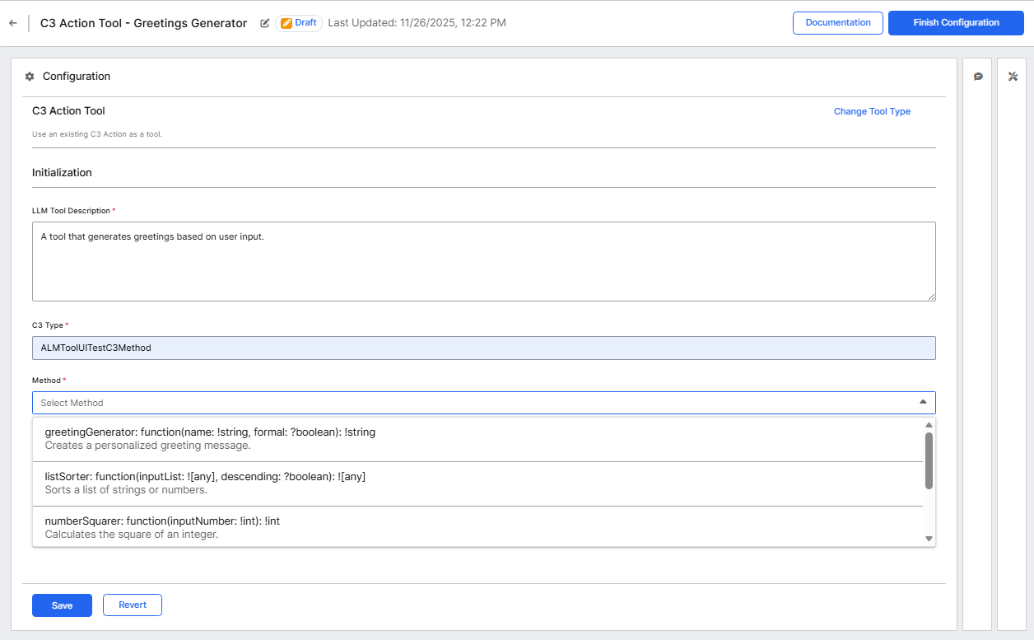Screen dimensions: 1034x640
Task: Collapse the Method dropdown using its caret
Action: tap(922, 402)
